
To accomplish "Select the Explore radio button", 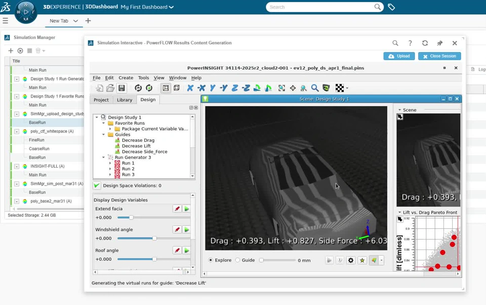I will 211,260.
